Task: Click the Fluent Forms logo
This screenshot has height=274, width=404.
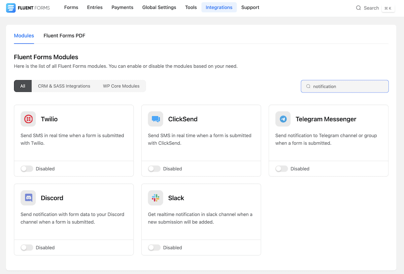Action: (x=28, y=8)
